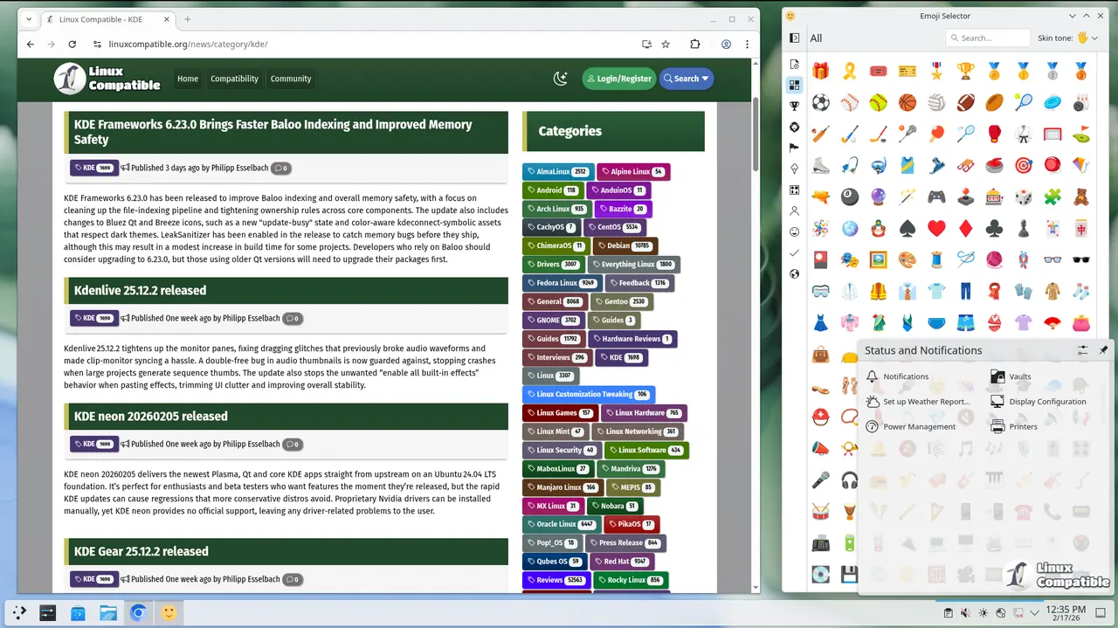
Task: Open the Flags emoji category in sidebar
Action: tap(794, 148)
